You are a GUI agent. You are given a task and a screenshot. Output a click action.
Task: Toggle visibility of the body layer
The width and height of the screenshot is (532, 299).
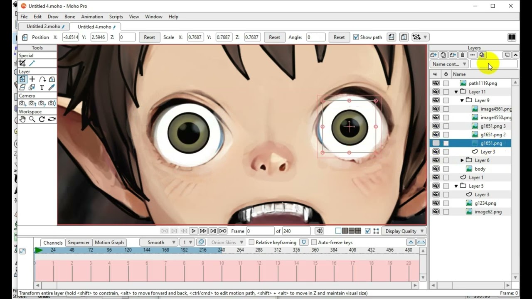(x=436, y=169)
